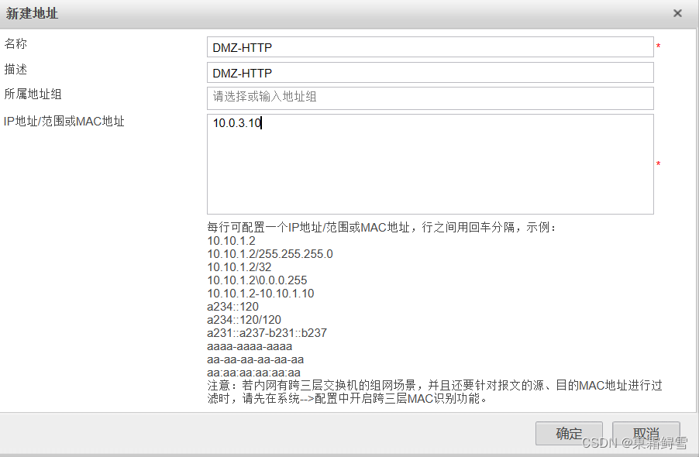Open the 所属地址组 selection field
This screenshot has width=699, height=457.
pyautogui.click(x=430, y=98)
